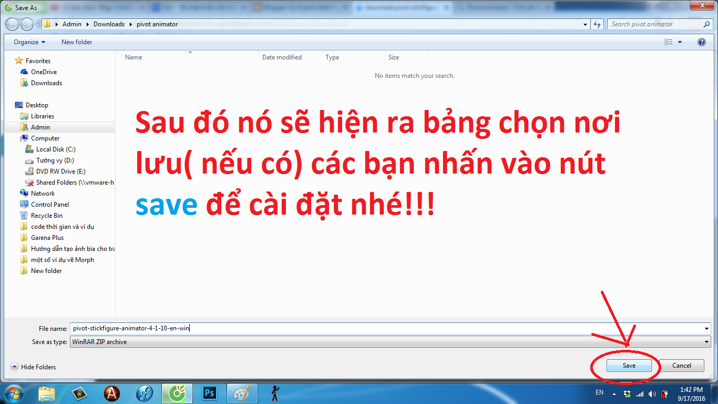Open the recent locations dropdown arrow
Image resolution: width=718 pixels, height=404 pixels.
pyautogui.click(x=38, y=25)
